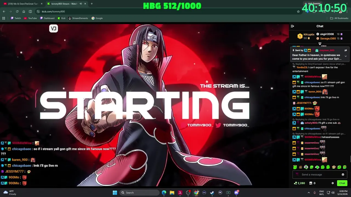Open the ENG INTL language switcher

322,193
